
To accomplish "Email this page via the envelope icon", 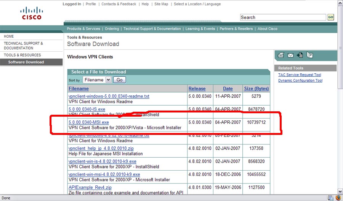I will (290, 55).
